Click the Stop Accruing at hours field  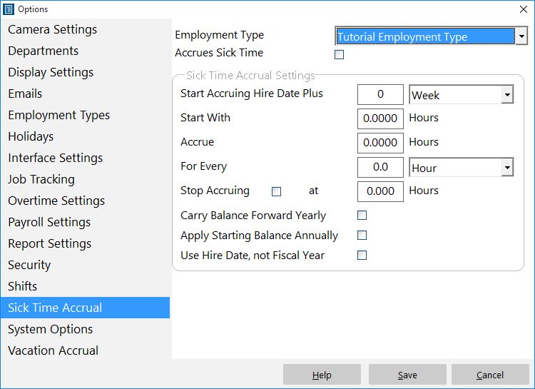380,191
